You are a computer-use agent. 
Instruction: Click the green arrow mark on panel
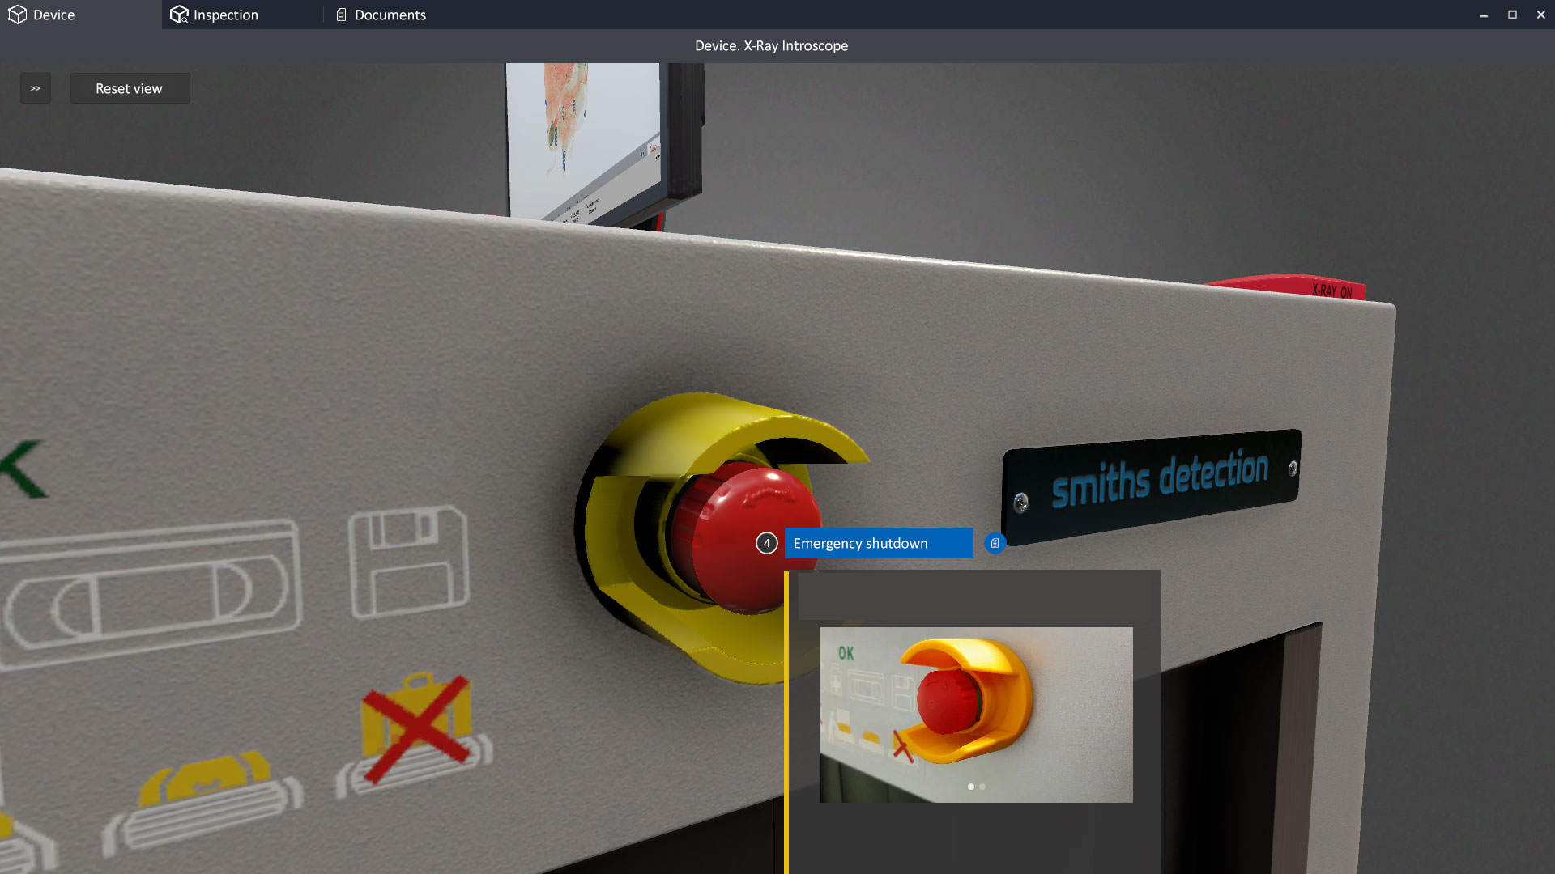click(23, 469)
